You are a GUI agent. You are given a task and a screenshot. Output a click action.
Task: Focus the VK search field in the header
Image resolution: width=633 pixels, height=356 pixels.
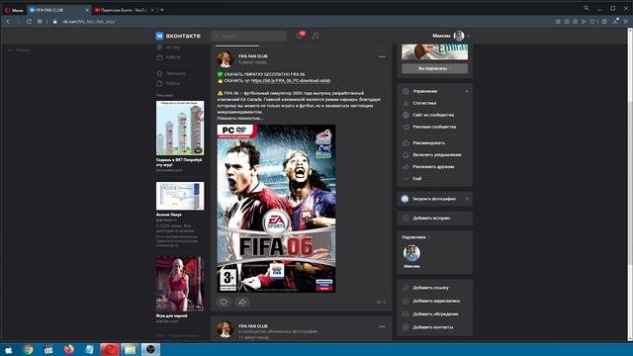click(x=248, y=36)
